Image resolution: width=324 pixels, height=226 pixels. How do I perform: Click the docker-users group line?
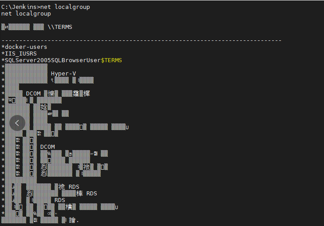tap(24, 47)
